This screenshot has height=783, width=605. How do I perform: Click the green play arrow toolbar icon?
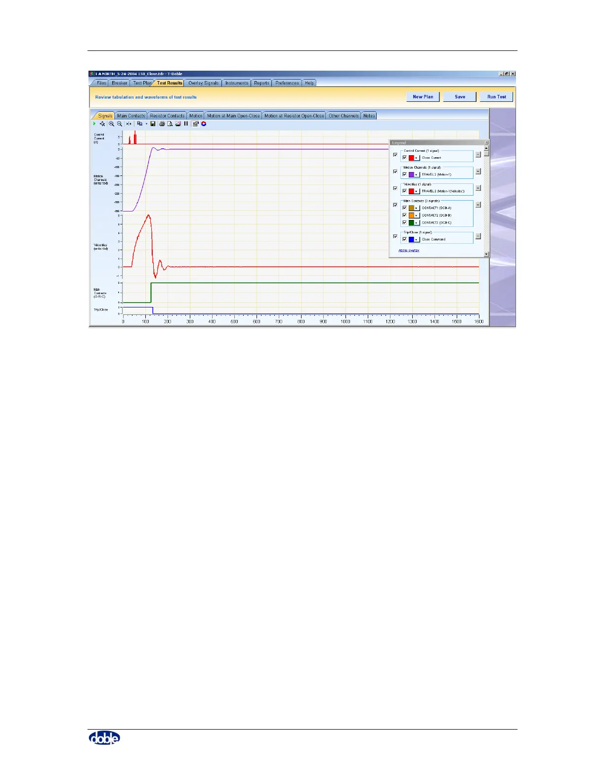pyautogui.click(x=94, y=124)
